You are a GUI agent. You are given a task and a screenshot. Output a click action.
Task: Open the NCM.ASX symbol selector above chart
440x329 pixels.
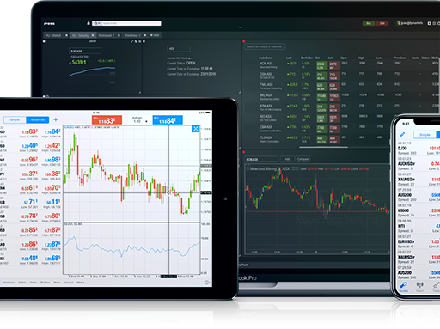click(261, 159)
